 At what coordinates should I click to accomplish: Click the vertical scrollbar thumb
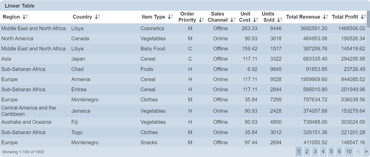point(368,19)
